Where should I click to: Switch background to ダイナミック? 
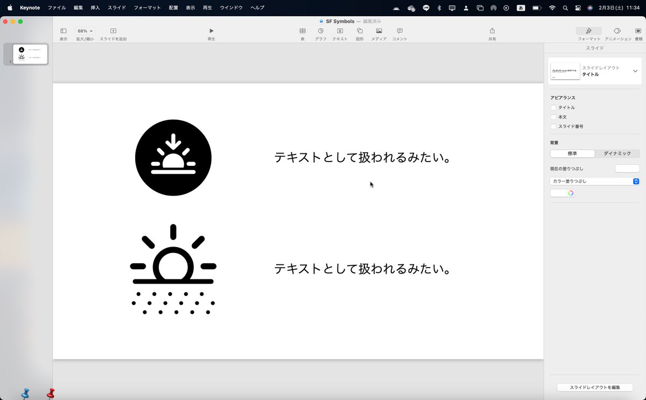(x=617, y=153)
